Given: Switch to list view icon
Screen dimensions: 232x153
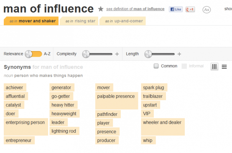Looking at the screenshot, I should click(x=224, y=67).
